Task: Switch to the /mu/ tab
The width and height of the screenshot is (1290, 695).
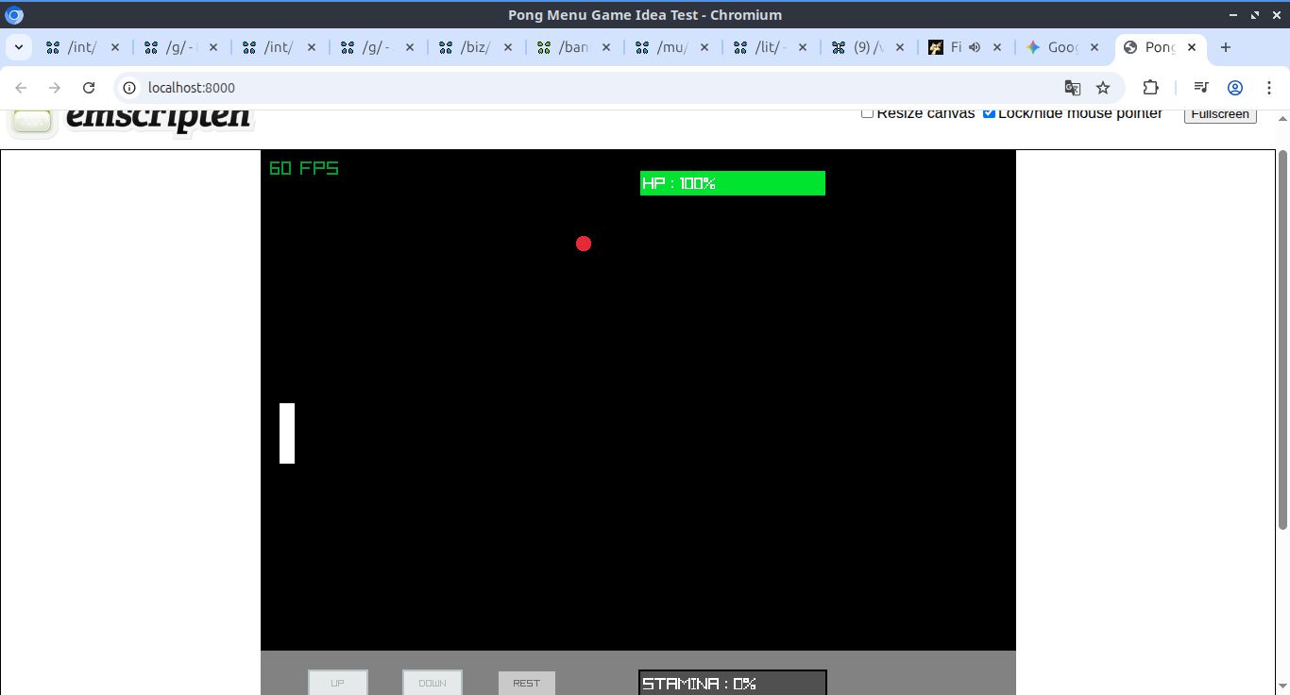Action: 672,47
